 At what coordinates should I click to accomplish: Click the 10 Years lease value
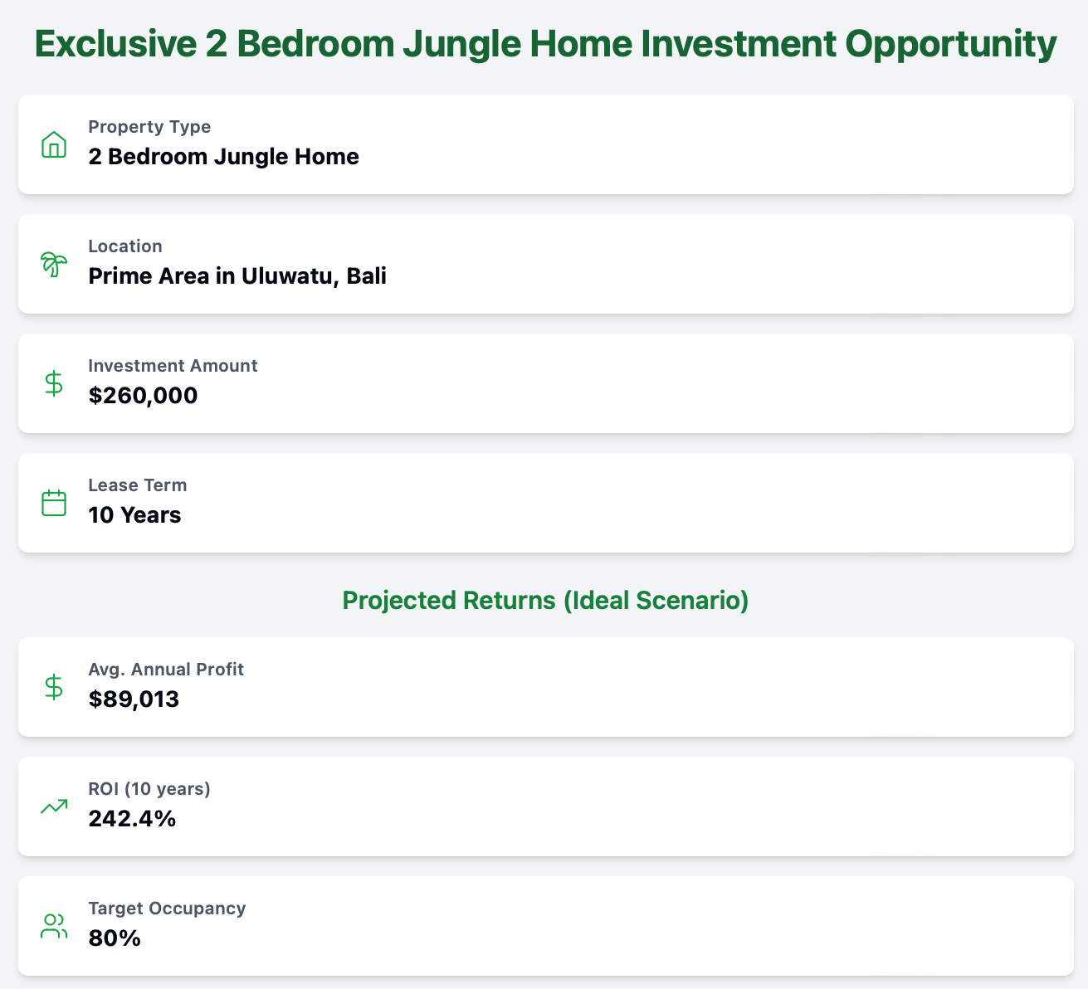(x=134, y=515)
